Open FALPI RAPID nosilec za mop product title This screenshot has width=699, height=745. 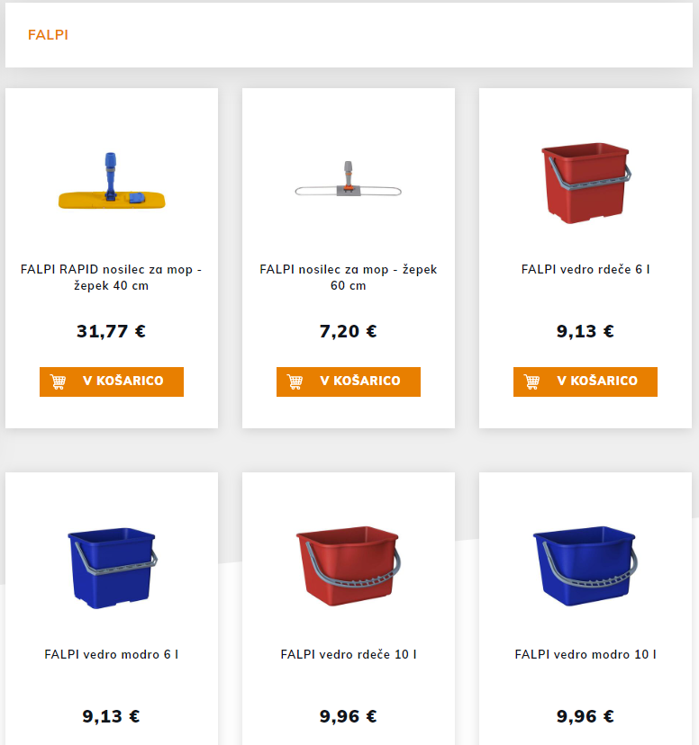[112, 277]
